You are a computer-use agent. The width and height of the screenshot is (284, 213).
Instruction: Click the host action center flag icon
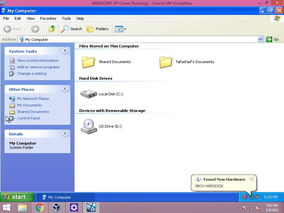(245, 208)
